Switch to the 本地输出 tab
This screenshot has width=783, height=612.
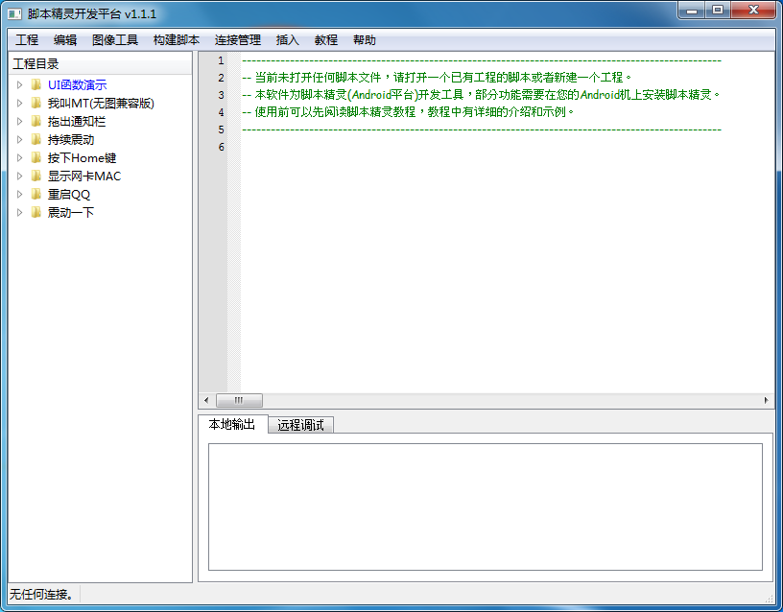[x=233, y=424]
